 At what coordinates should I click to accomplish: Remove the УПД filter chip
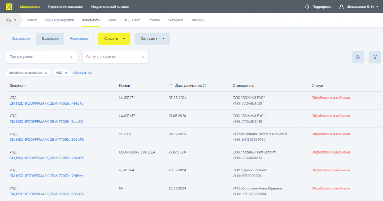pyautogui.click(x=66, y=73)
